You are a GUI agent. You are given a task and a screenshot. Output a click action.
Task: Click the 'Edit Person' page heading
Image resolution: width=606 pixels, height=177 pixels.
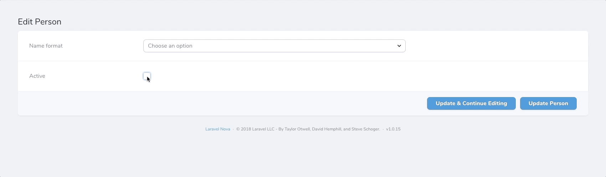[x=40, y=22]
